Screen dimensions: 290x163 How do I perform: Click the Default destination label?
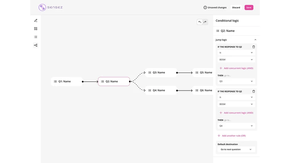228,144
